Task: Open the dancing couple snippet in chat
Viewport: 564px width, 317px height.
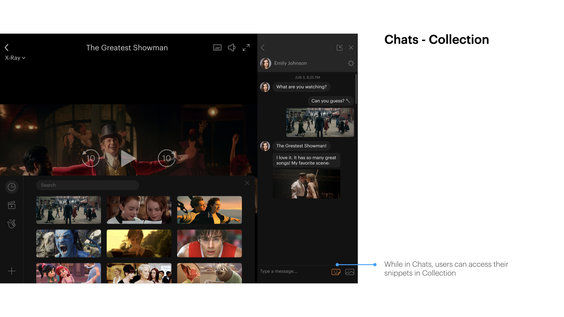Action: pos(306,184)
